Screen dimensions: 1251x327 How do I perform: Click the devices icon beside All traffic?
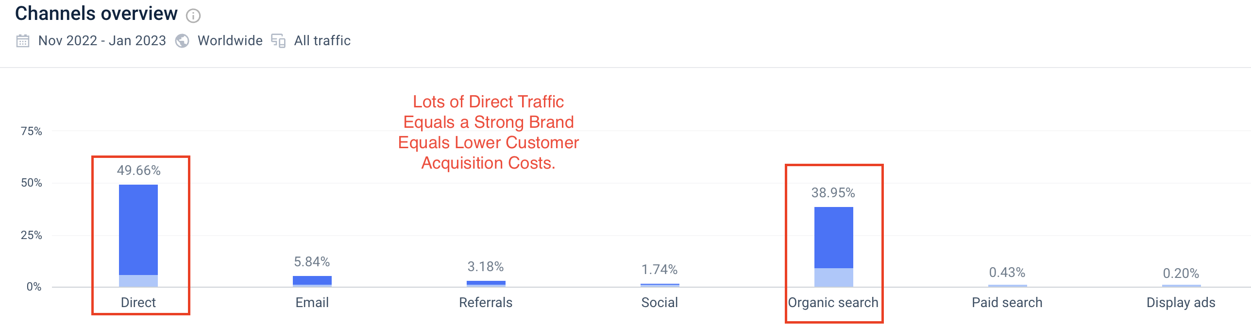(278, 41)
